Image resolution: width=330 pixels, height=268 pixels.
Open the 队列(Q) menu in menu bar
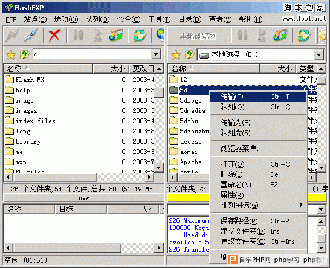click(x=97, y=19)
